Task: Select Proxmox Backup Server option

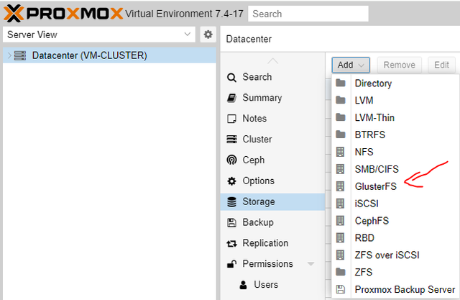Action: (x=396, y=289)
